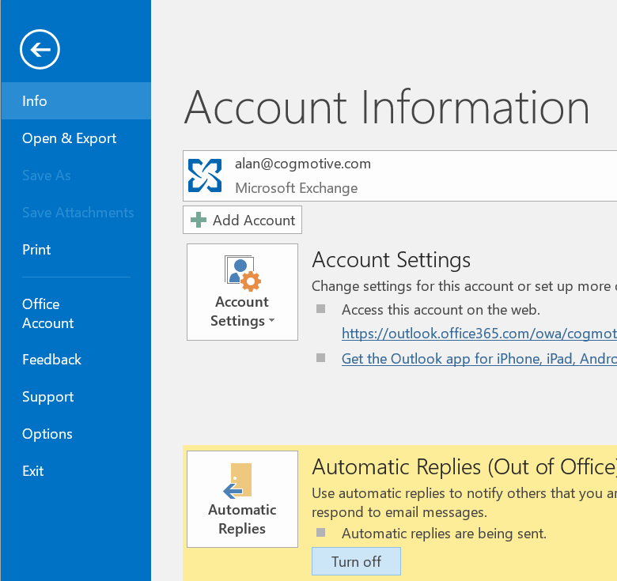Click the Account Settings gear icon
Viewport: 617px width, 581px height.
tap(242, 272)
